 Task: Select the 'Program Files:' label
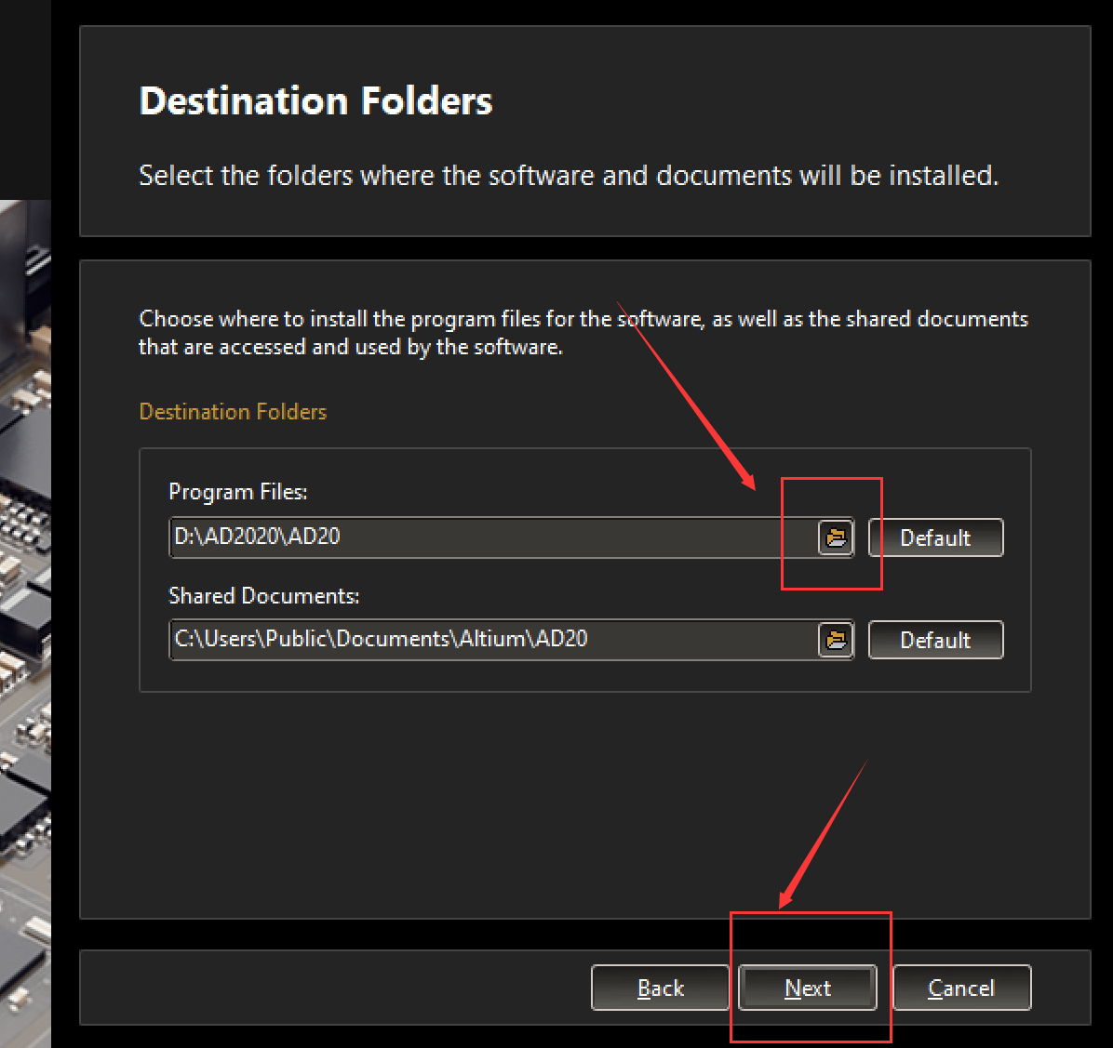coord(238,491)
